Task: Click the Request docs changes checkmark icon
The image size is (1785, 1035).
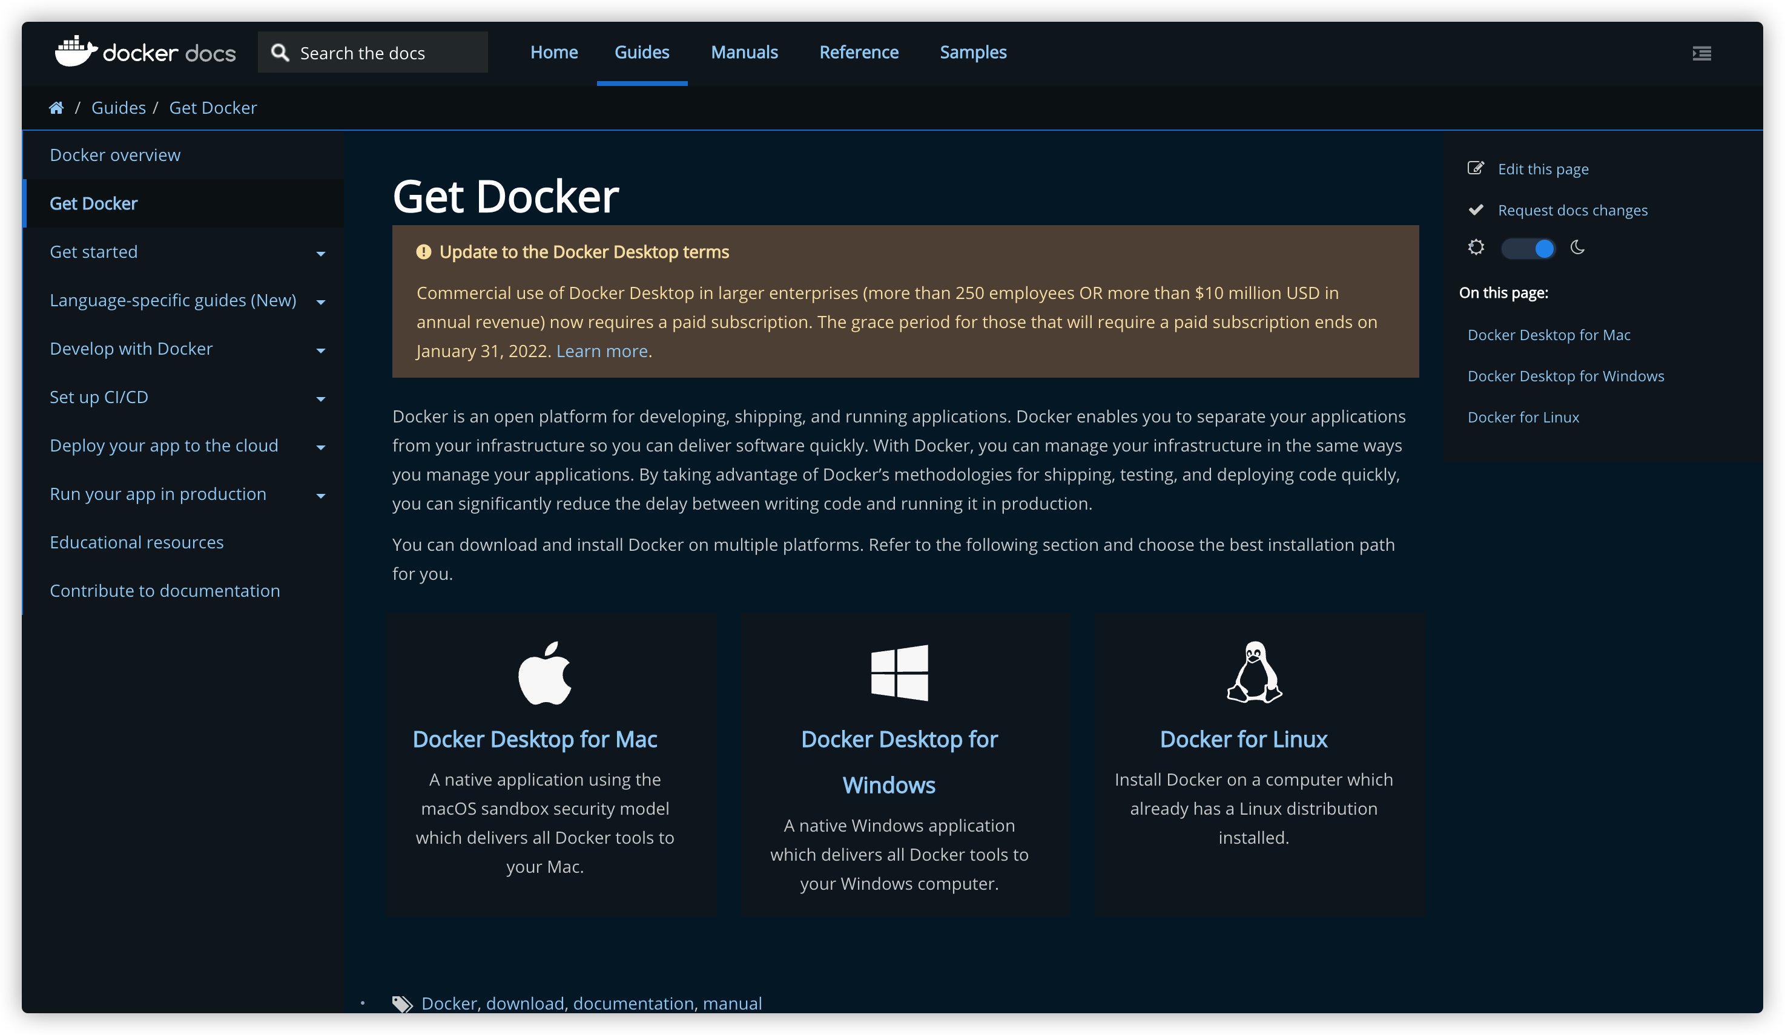Action: tap(1476, 209)
